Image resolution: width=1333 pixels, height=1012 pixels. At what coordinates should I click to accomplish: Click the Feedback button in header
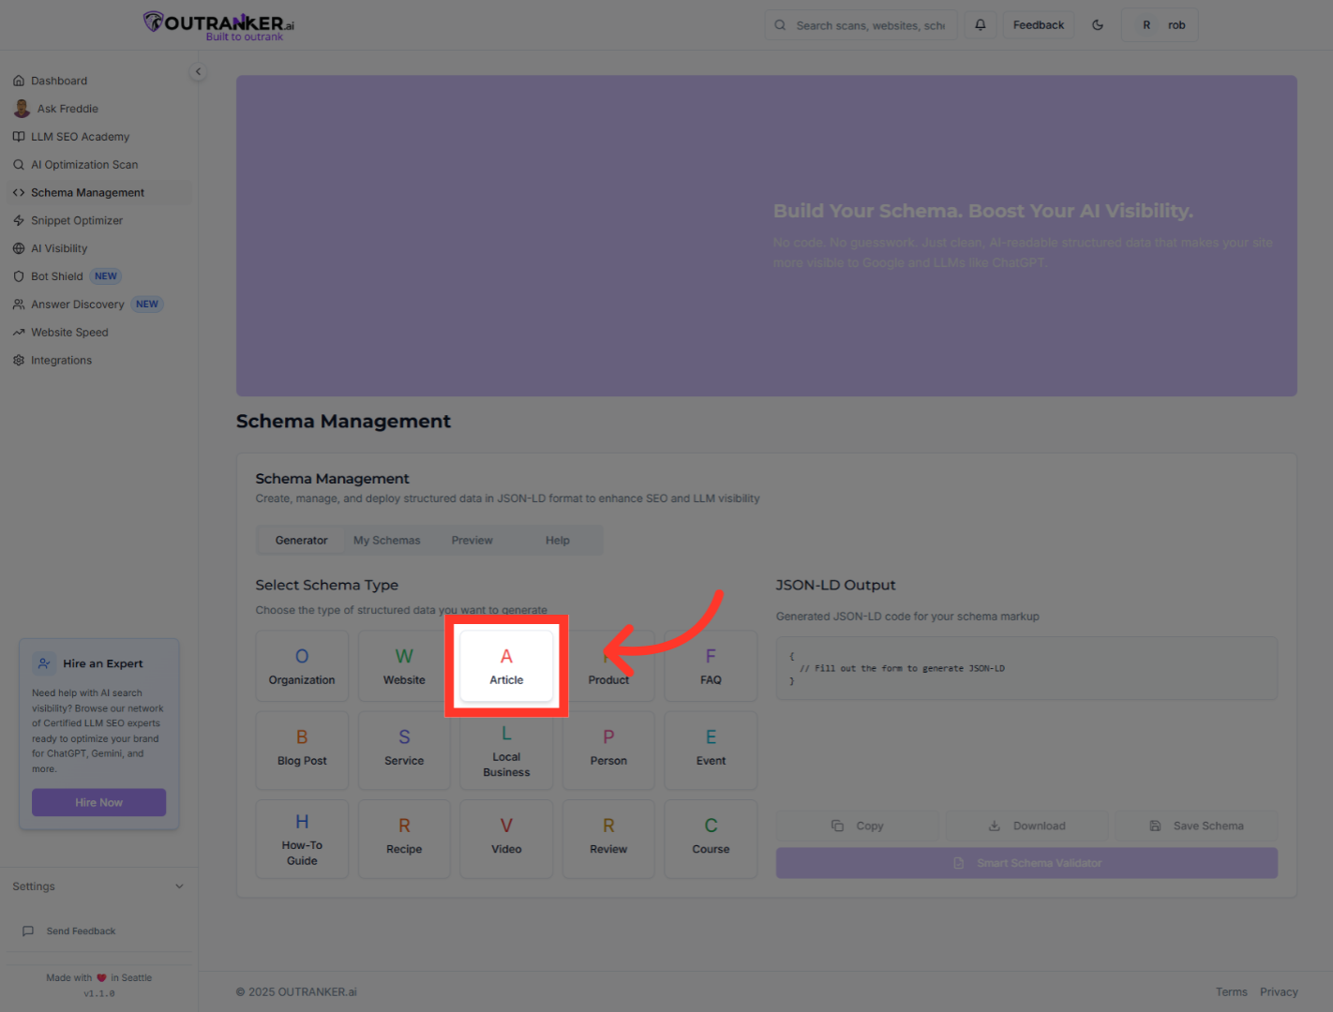coord(1038,25)
